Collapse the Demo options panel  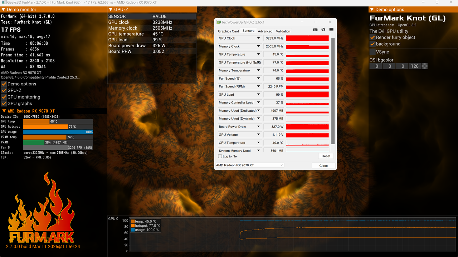tap(372, 10)
